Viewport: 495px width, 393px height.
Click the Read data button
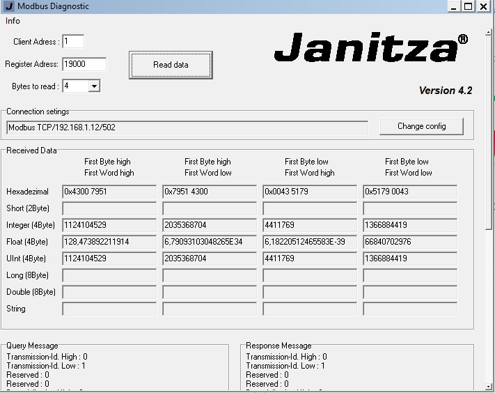point(171,65)
